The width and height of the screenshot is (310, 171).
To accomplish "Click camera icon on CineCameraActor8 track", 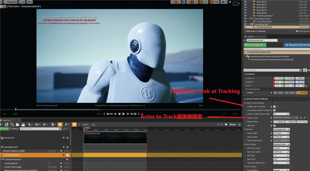I will coord(68,155).
